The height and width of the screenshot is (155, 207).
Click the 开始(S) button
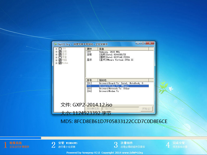146,109
